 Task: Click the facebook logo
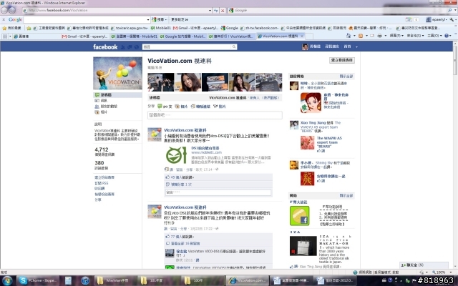(x=105, y=46)
